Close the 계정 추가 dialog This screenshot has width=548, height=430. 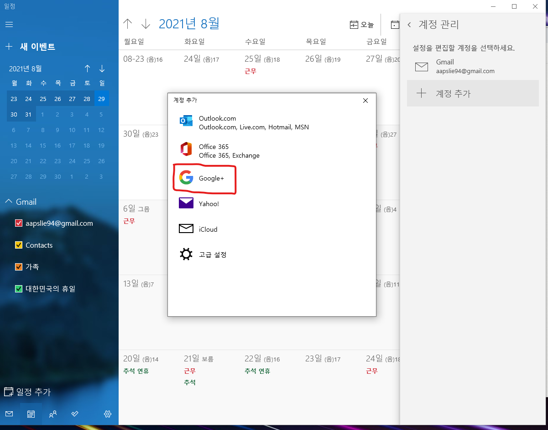[365, 101]
